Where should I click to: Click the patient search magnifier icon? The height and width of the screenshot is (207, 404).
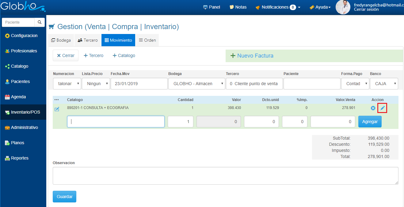coord(40,22)
